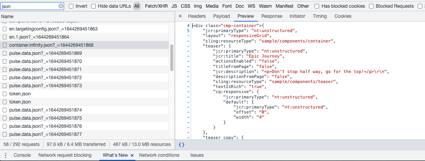Open the Headers tab
425x161 pixels.
coord(197,16)
